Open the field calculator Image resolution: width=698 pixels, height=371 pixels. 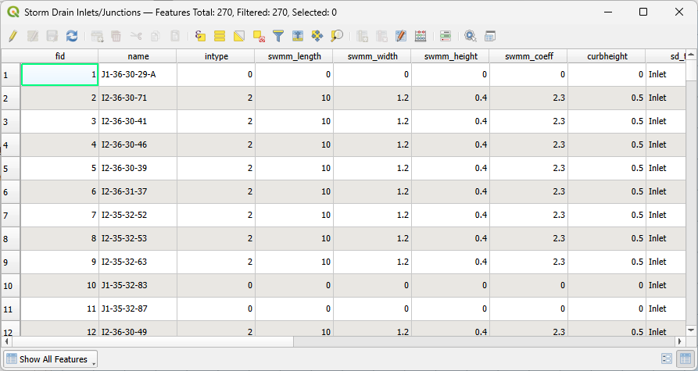point(421,36)
